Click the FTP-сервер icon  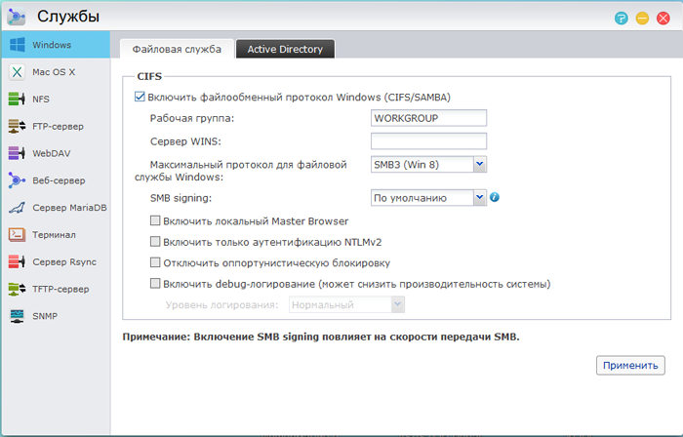click(17, 126)
